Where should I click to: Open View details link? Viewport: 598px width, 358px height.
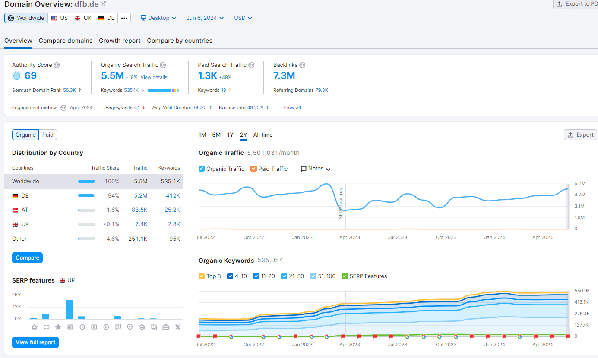pos(154,77)
